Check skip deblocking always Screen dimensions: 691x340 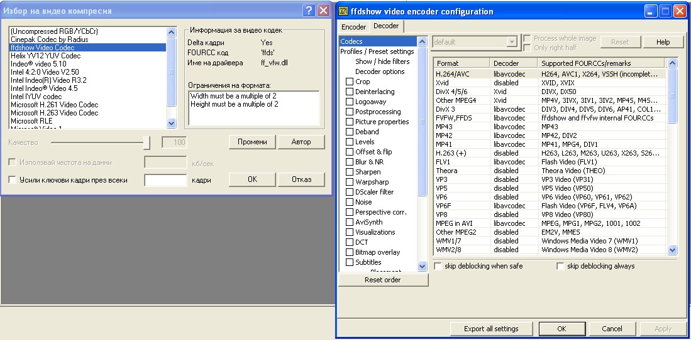pyautogui.click(x=560, y=266)
